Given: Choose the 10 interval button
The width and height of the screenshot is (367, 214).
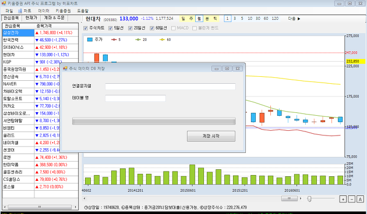Looking at the screenshot, I should pyautogui.click(x=250, y=19).
